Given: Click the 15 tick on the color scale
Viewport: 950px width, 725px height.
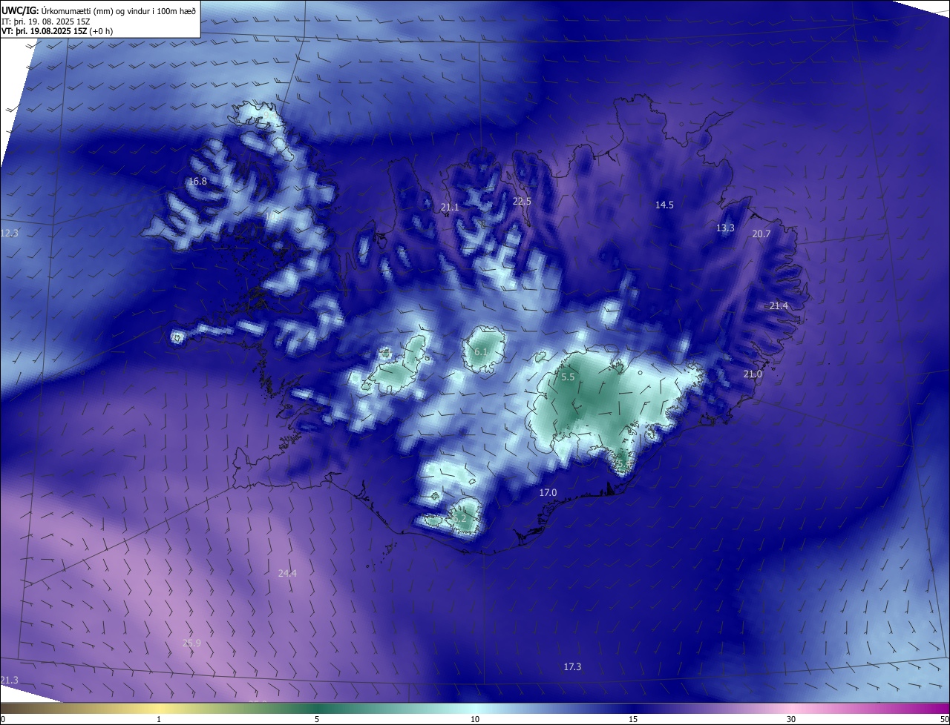Looking at the screenshot, I should pyautogui.click(x=633, y=719).
